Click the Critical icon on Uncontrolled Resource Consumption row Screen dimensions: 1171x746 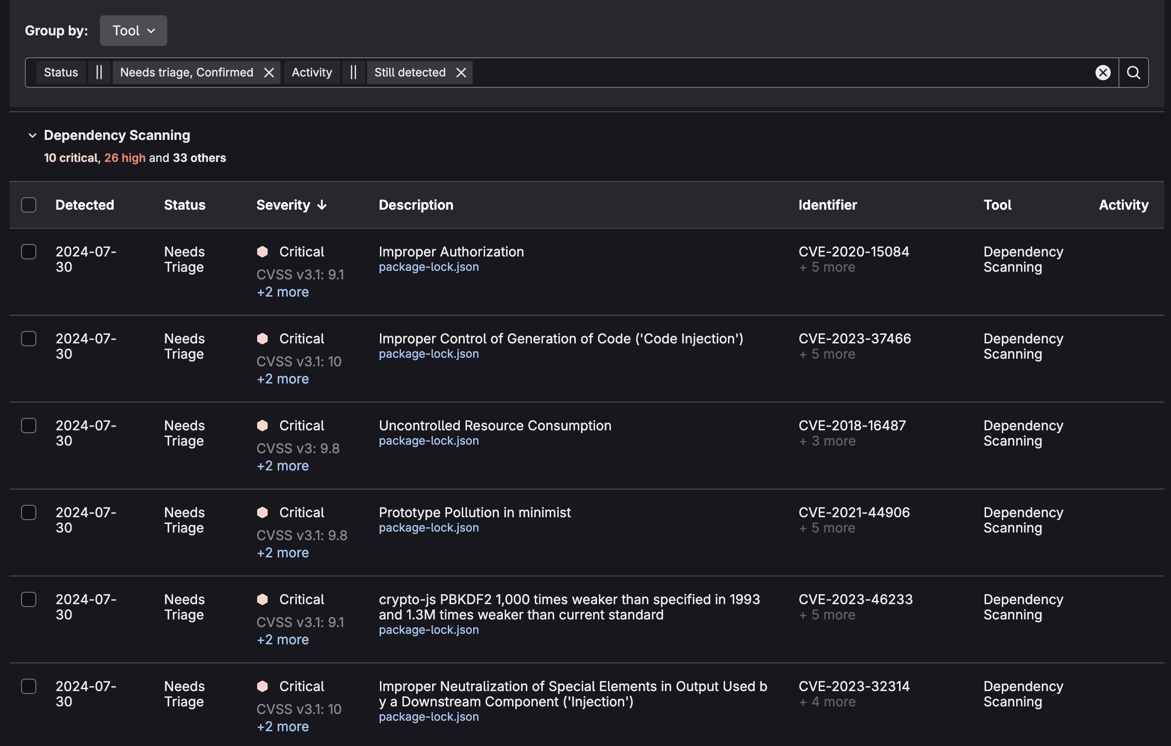262,426
